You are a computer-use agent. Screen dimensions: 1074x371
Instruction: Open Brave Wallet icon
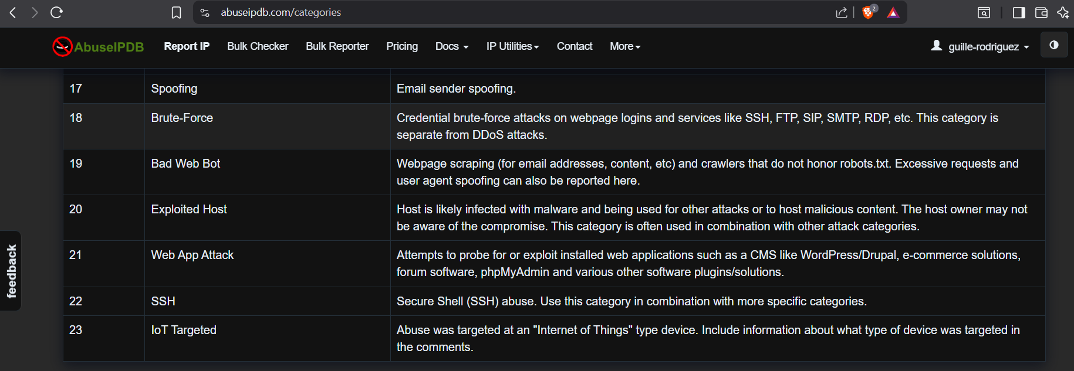(1041, 12)
